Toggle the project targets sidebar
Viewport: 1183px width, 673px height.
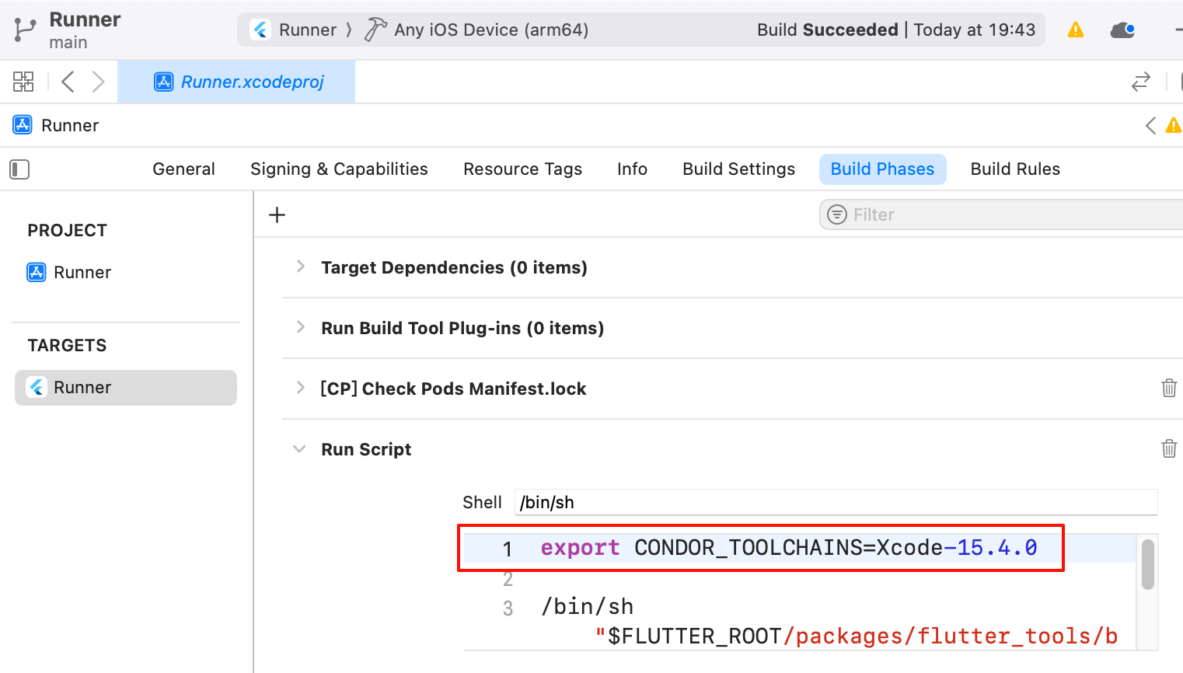coord(19,169)
